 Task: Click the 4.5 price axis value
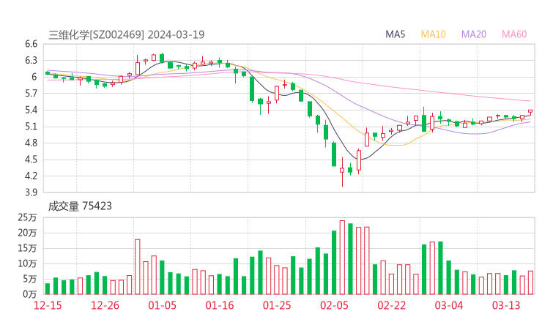click(x=31, y=160)
